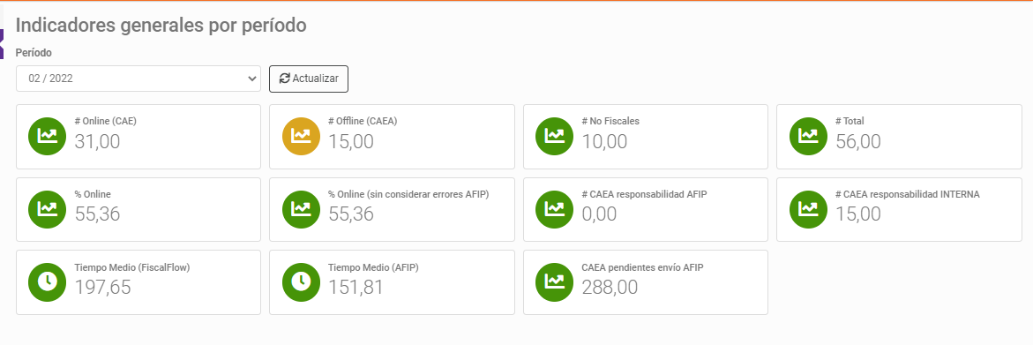Click the # CAEA responsabilidad AFIP icon

click(555, 209)
